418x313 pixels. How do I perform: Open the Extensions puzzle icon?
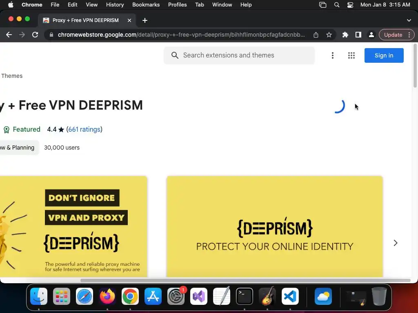345,35
